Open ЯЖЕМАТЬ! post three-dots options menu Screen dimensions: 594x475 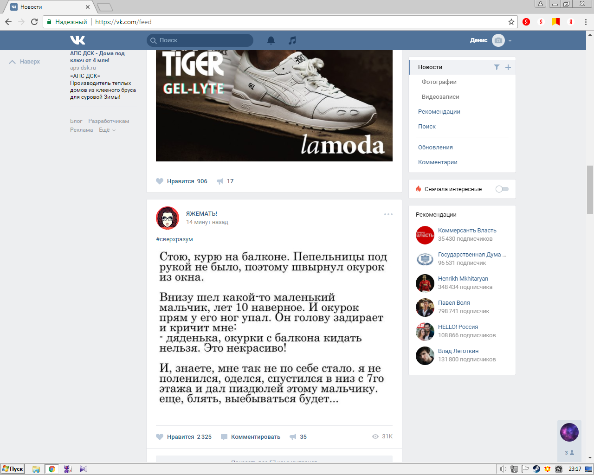tap(388, 214)
